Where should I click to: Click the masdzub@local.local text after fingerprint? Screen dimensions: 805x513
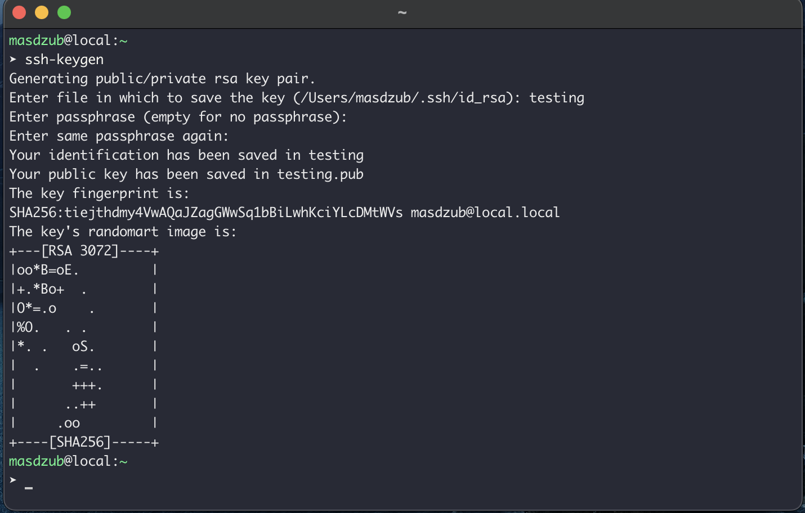point(485,213)
